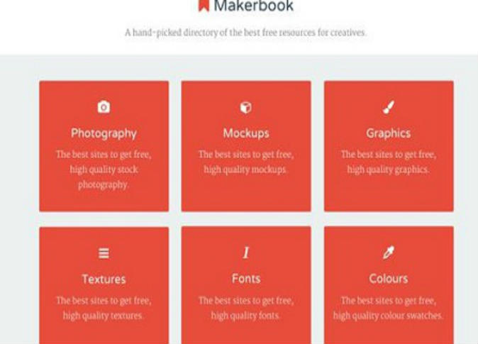
Task: Click the red bookmark Makerbook logo icon
Action: point(204,5)
